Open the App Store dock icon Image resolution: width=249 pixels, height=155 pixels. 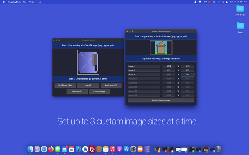(x=126, y=149)
